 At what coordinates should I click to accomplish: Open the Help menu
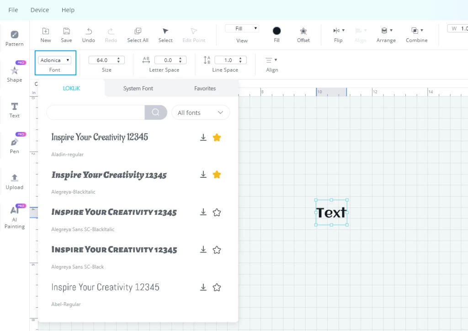pos(68,10)
